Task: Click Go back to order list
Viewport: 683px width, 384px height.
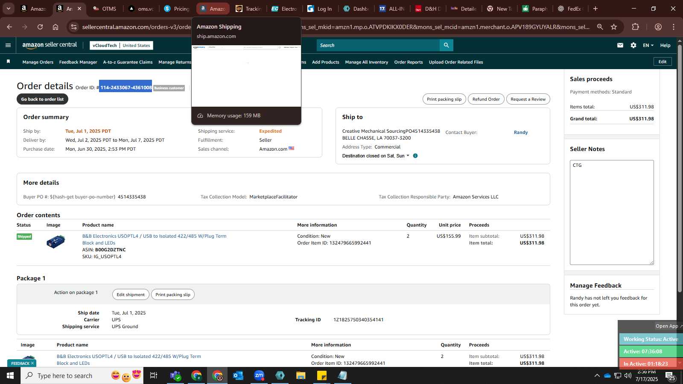Action: click(42, 99)
